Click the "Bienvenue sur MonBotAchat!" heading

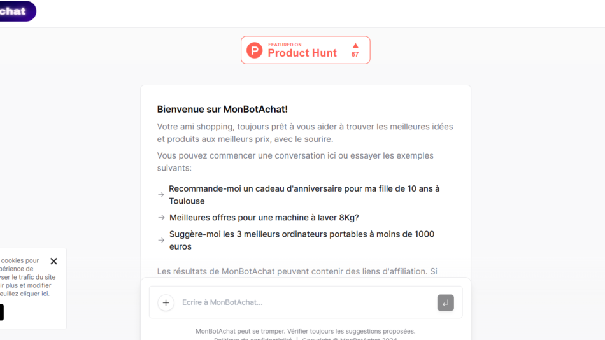(222, 110)
